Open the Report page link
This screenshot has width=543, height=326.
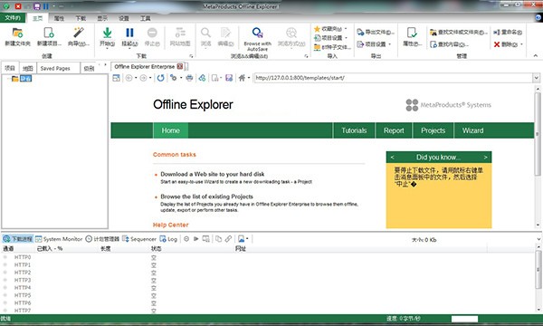point(394,130)
